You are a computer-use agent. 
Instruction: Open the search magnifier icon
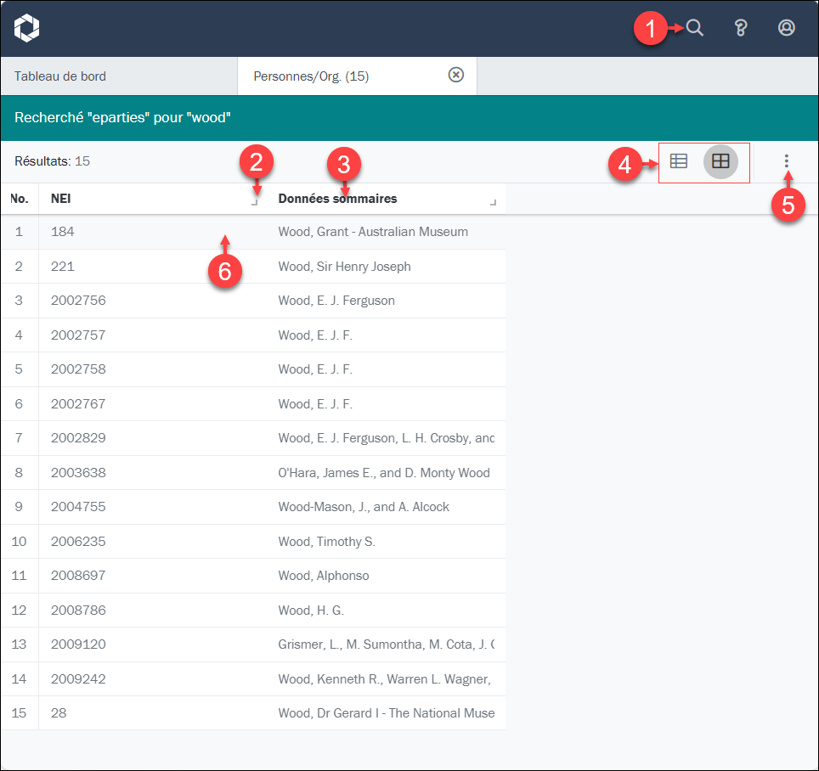click(x=694, y=28)
